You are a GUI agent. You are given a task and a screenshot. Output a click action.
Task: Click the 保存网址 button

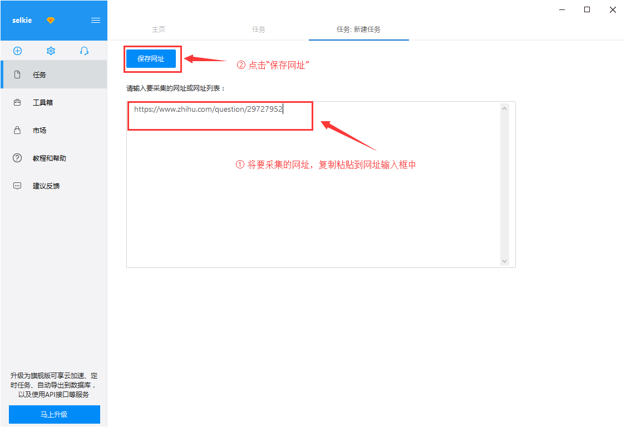click(x=151, y=59)
